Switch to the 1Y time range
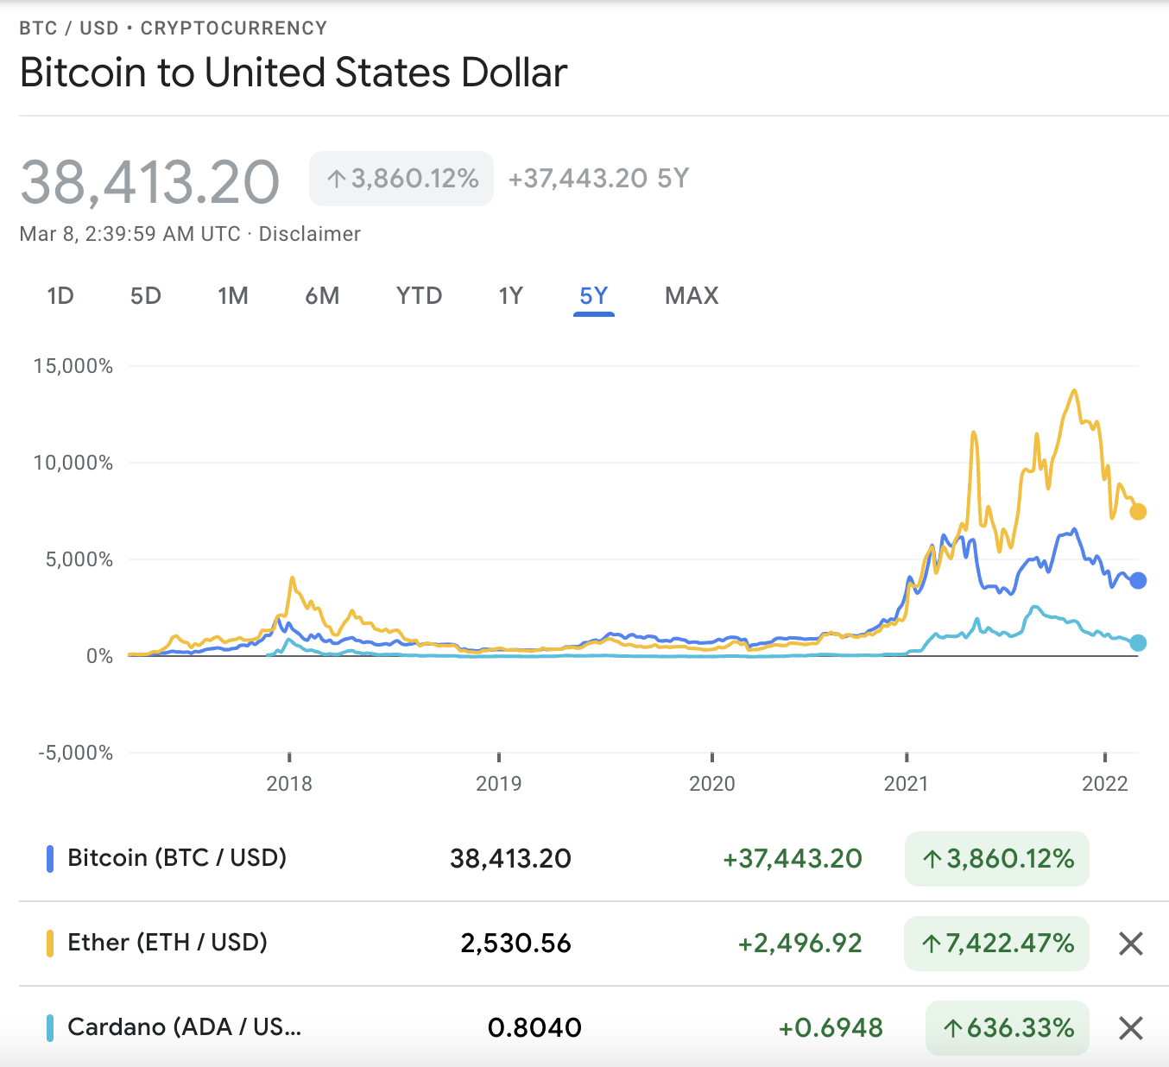The height and width of the screenshot is (1067, 1169). (x=510, y=295)
